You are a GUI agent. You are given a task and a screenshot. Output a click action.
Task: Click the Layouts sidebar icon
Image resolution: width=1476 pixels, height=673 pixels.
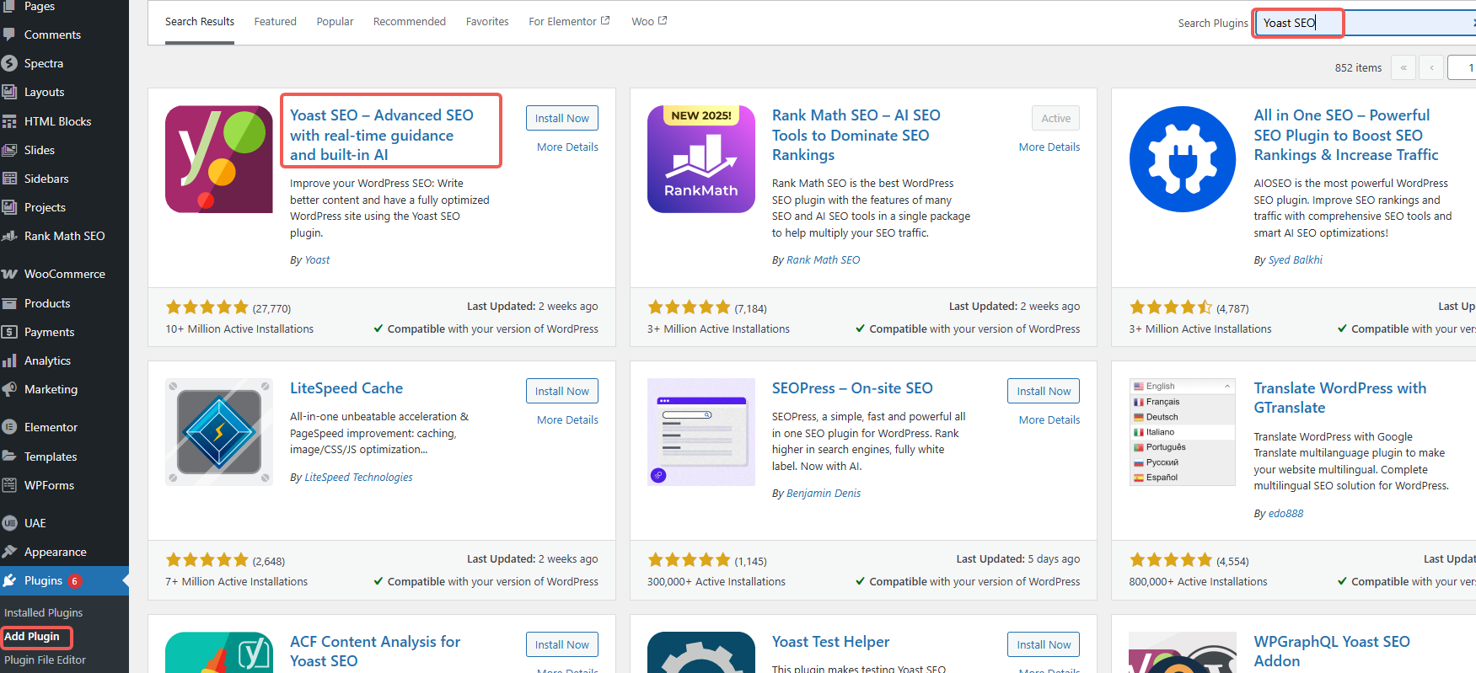point(9,92)
